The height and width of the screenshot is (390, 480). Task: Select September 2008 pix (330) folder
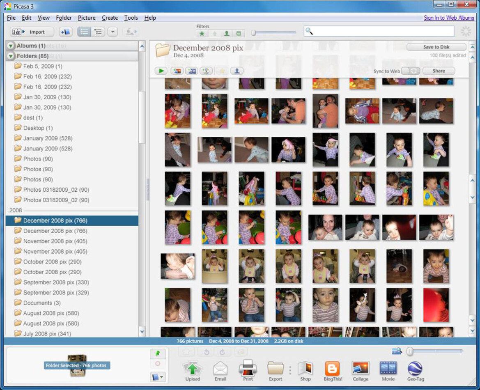tap(72, 282)
